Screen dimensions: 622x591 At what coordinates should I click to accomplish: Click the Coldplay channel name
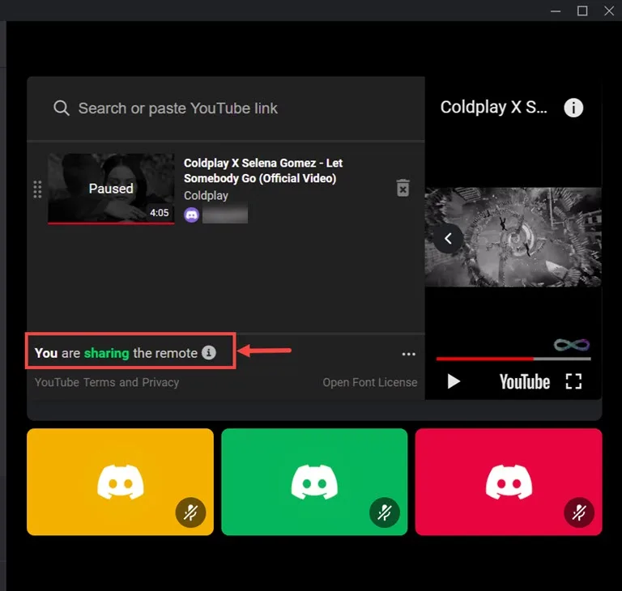206,196
